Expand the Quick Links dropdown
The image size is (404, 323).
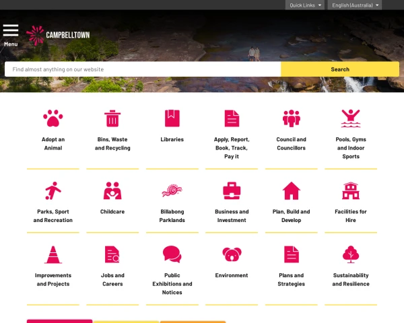(x=305, y=5)
